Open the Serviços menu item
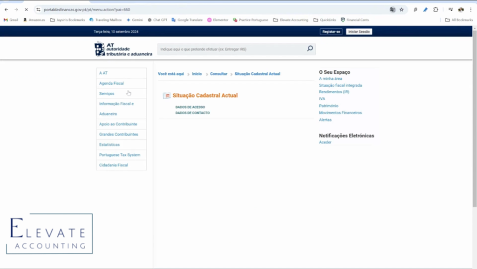This screenshot has width=477, height=269. tap(107, 94)
